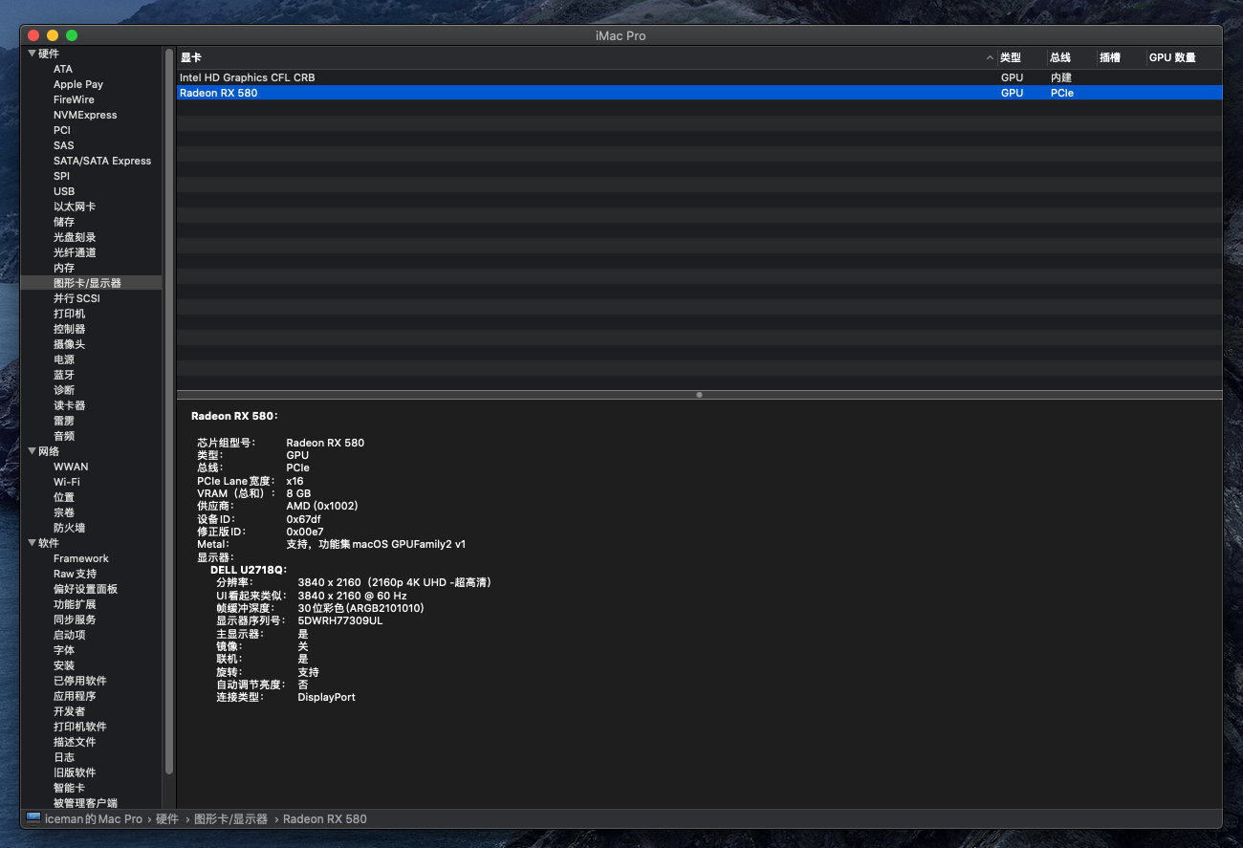Click sort arrow in 显卡 column header
Image resolution: width=1243 pixels, height=848 pixels.
[990, 57]
